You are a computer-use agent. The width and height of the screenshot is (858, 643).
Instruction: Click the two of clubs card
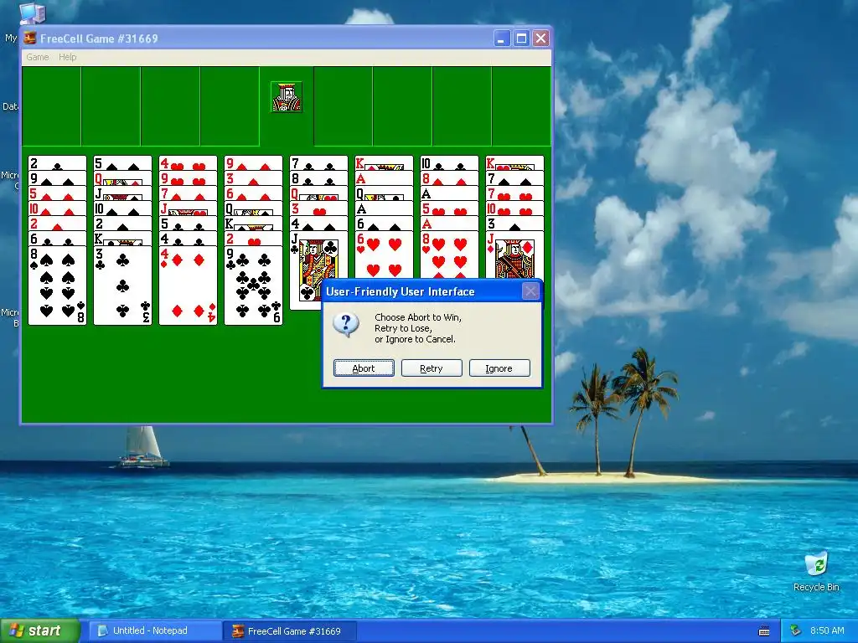[57, 163]
